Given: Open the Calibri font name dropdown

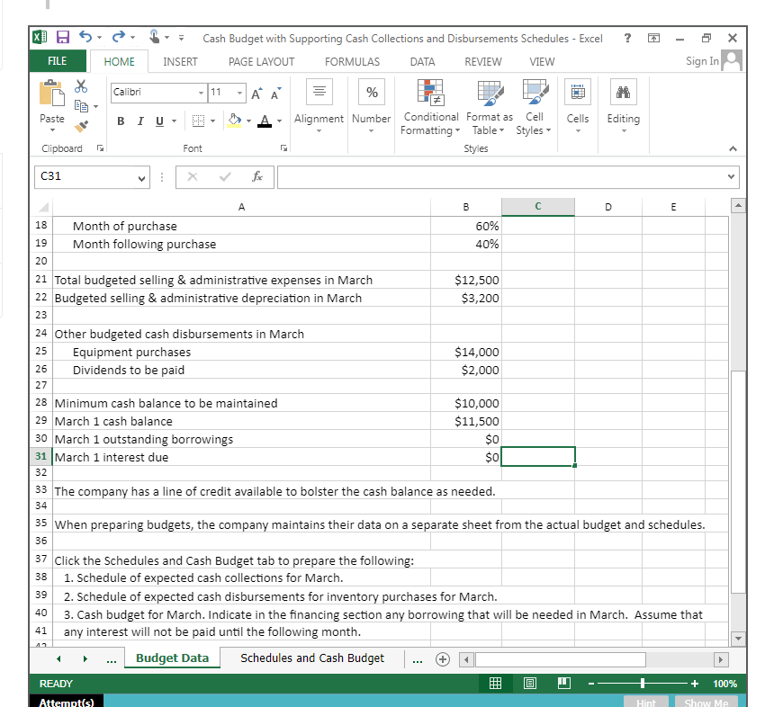Looking at the screenshot, I should (x=201, y=93).
